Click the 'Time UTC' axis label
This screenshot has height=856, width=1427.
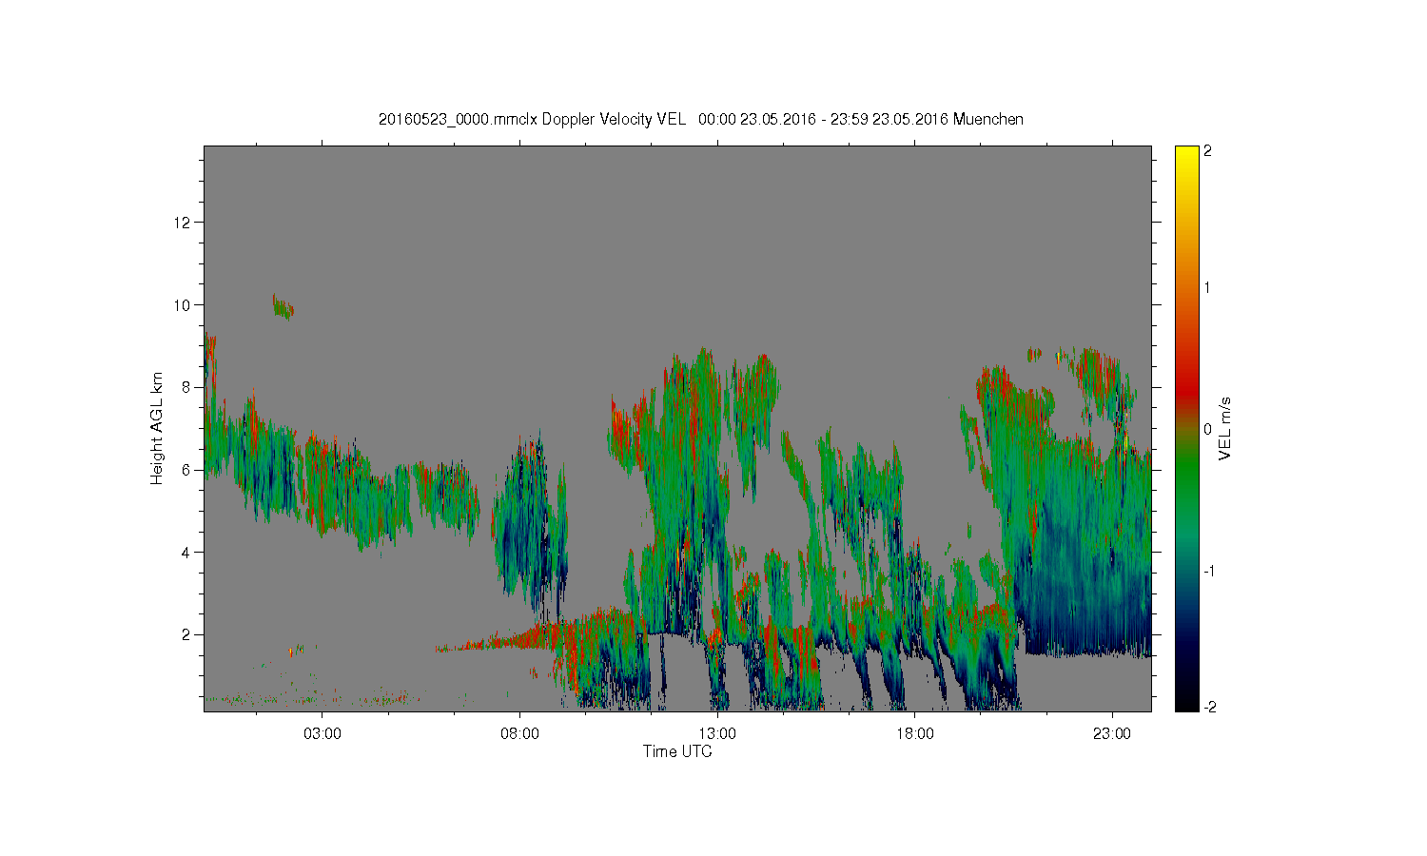[677, 751]
